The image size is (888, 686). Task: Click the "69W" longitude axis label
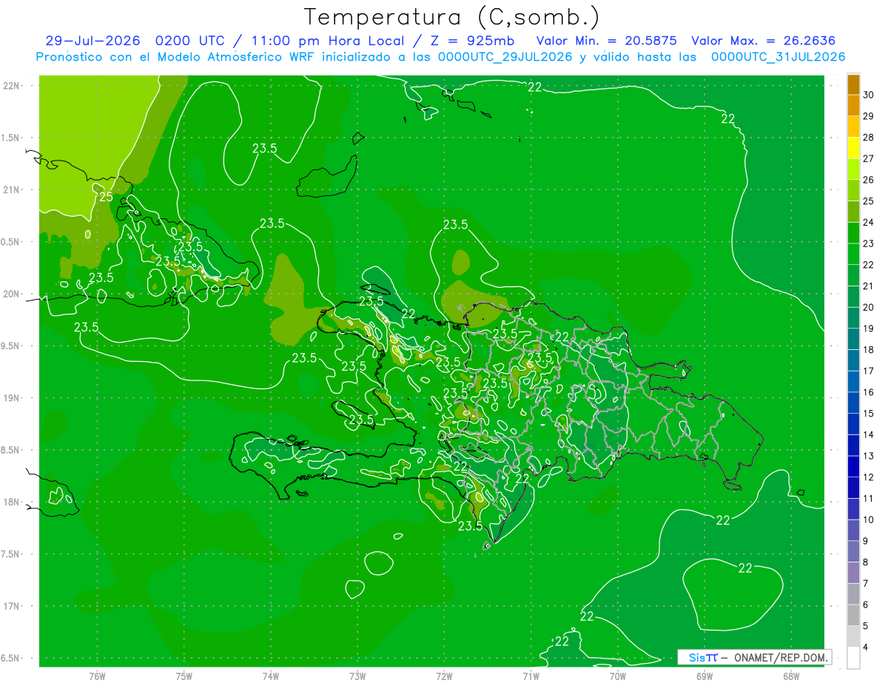click(x=704, y=676)
